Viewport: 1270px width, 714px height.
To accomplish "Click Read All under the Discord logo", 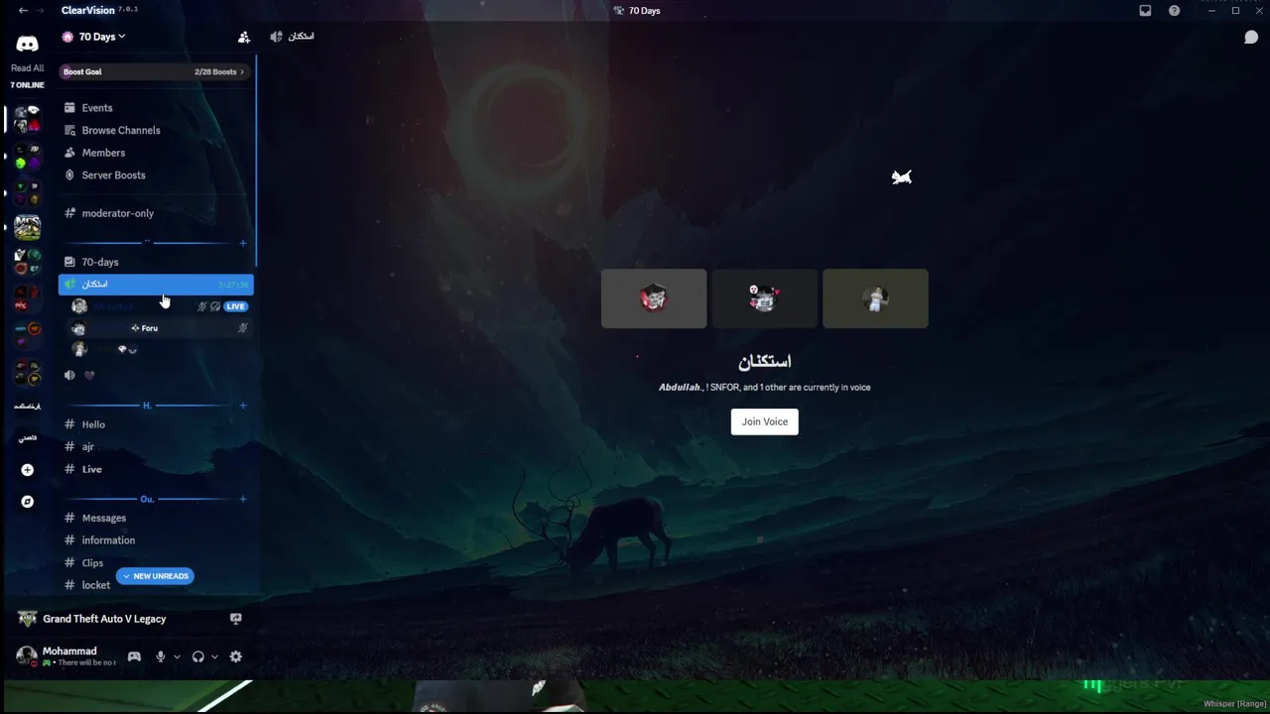I will 27,68.
